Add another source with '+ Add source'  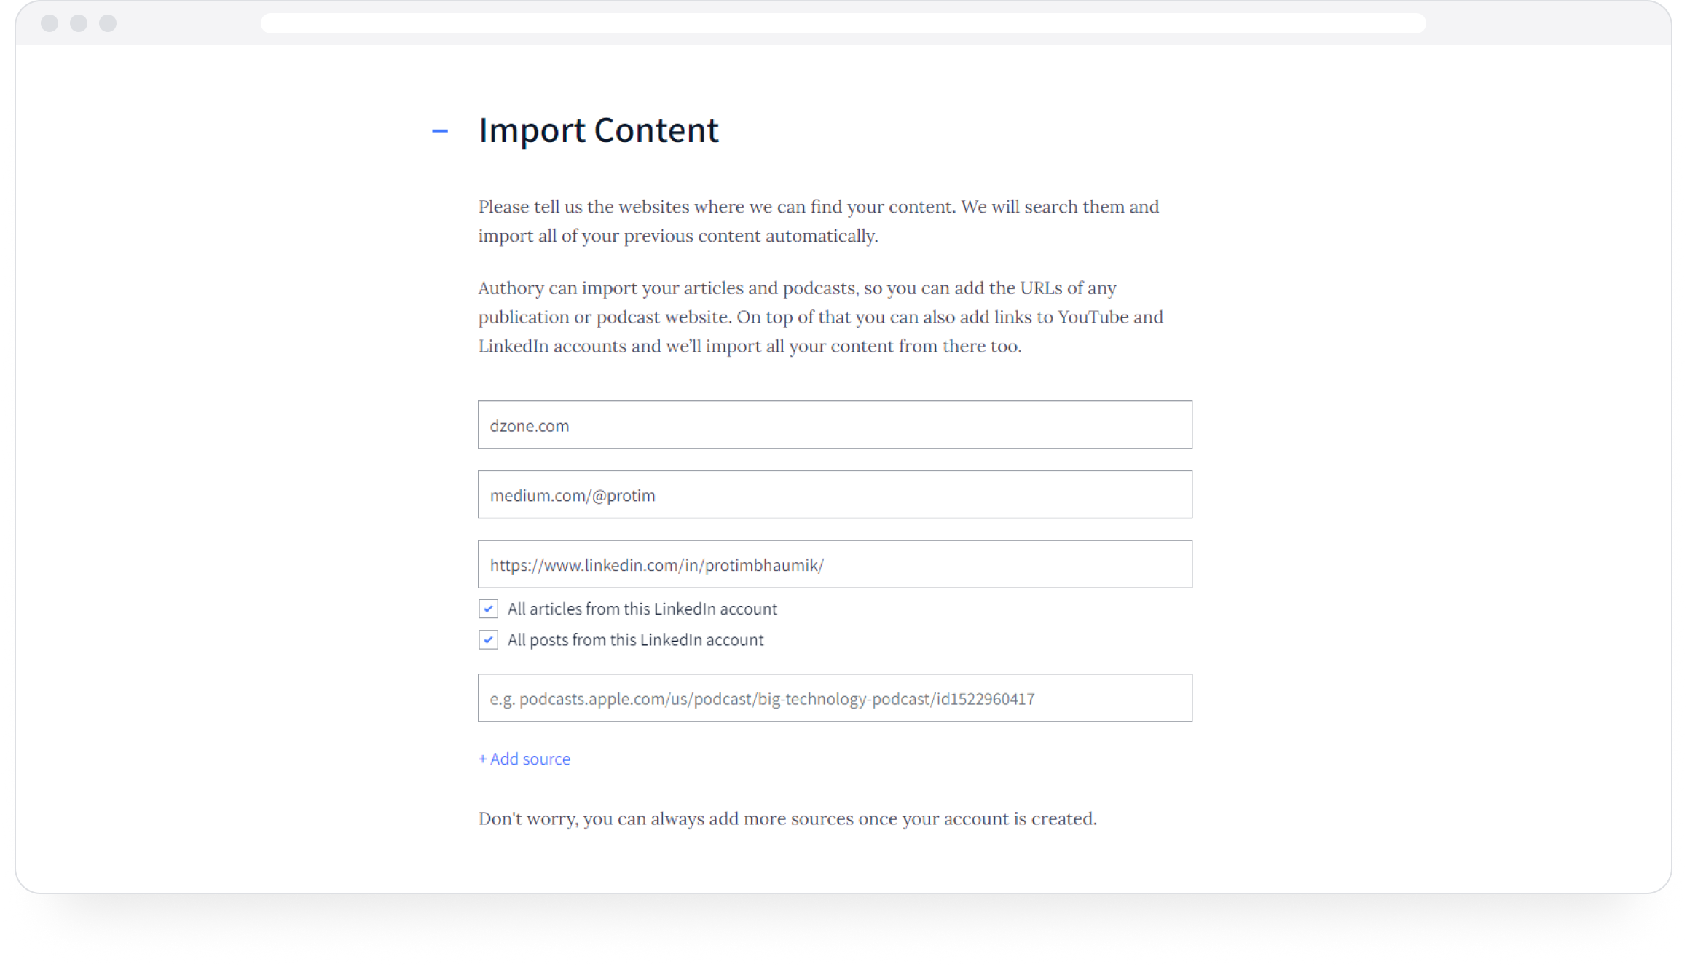coord(524,759)
